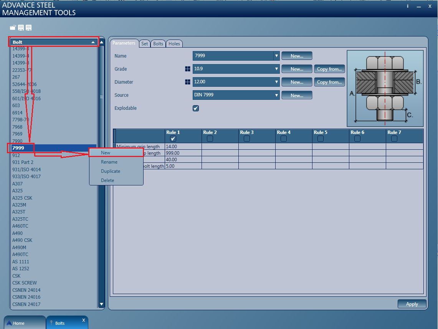Select bolt A325 CSK in list
The width and height of the screenshot is (438, 329).
tap(54, 198)
